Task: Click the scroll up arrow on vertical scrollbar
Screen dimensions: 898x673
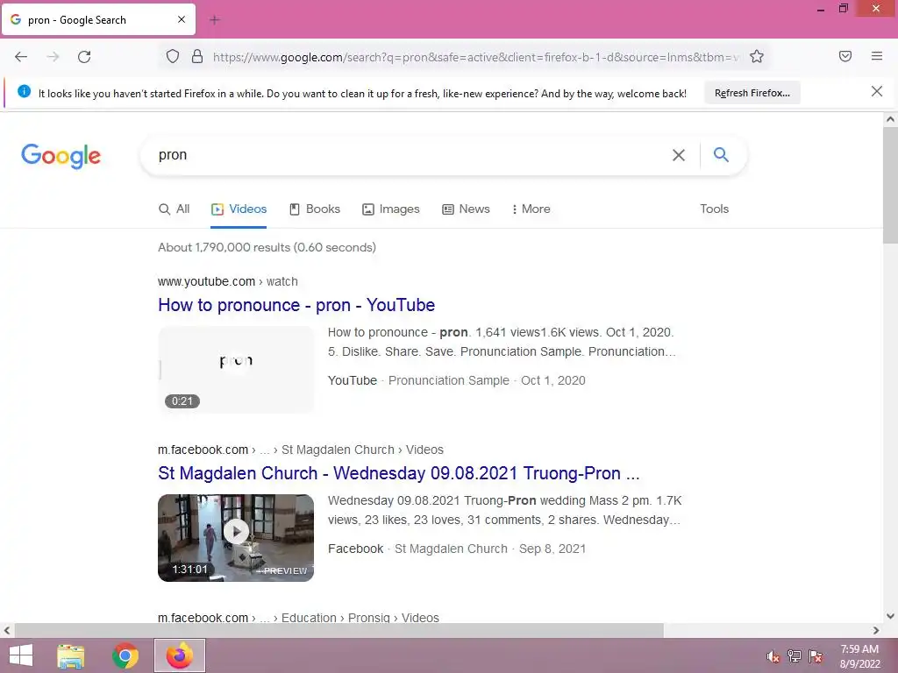Action: (x=890, y=119)
